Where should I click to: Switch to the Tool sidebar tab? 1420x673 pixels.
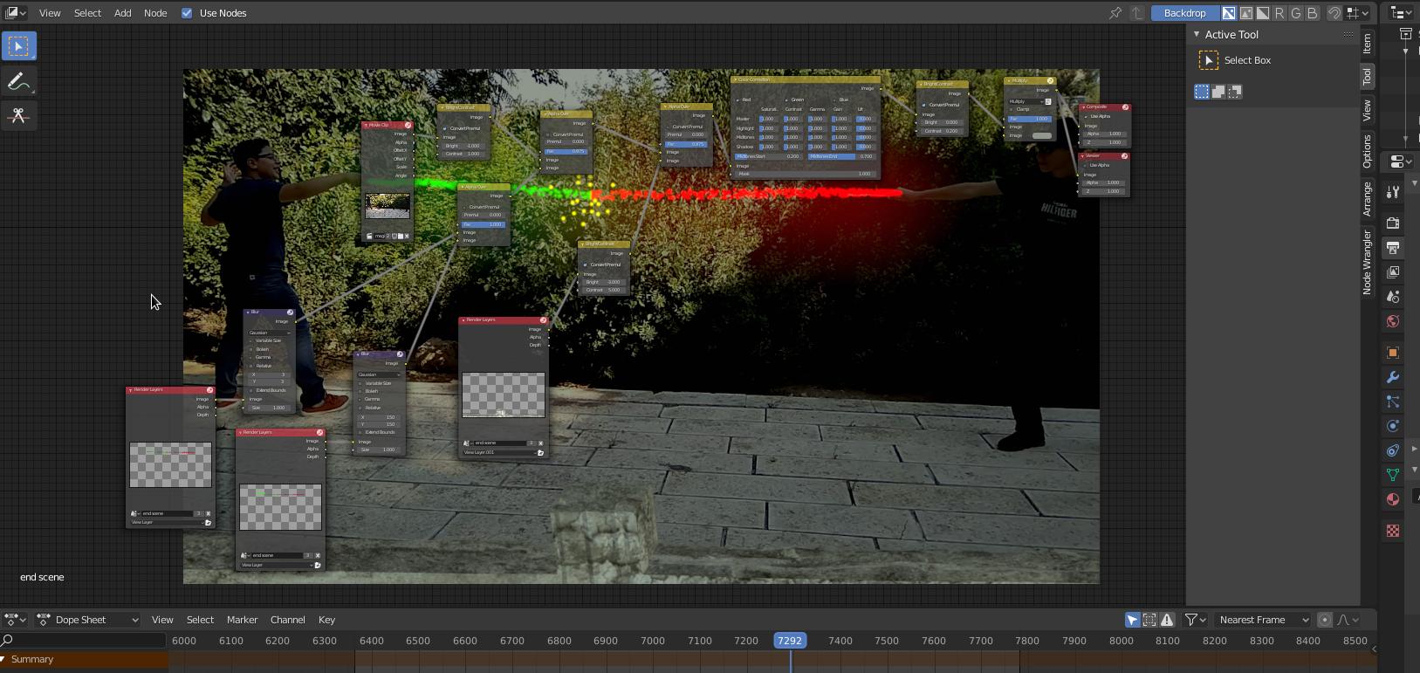(1368, 77)
